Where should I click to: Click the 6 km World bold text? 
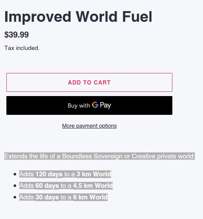tap(90, 197)
